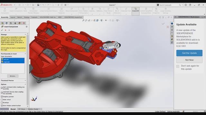Image resolution: width=206 pixels, height=115 pixels.
Task: Enable the Envelope checkbox
Action: (x=2, y=103)
